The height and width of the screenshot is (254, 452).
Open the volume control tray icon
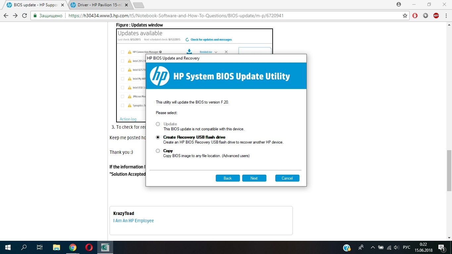pyautogui.click(x=396, y=247)
